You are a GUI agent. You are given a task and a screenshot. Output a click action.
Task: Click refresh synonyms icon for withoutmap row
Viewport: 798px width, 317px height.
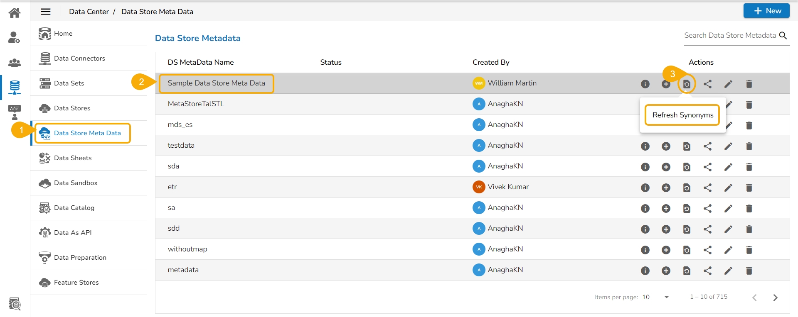point(687,250)
